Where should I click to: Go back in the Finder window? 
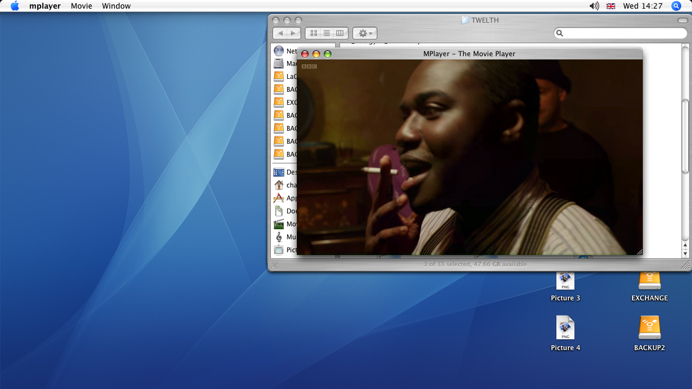tap(280, 33)
